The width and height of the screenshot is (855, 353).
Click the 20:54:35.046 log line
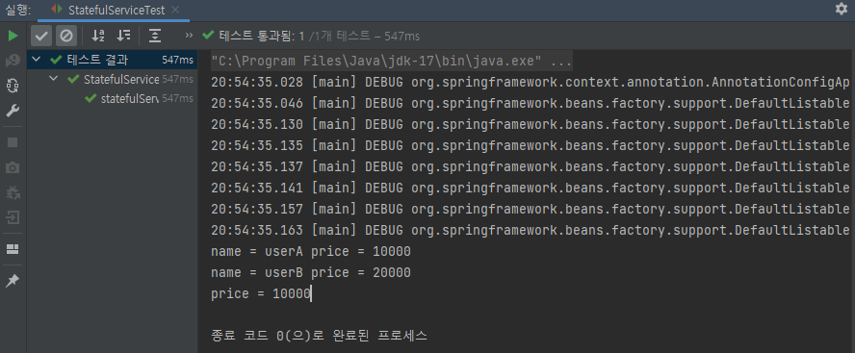pyautogui.click(x=530, y=104)
